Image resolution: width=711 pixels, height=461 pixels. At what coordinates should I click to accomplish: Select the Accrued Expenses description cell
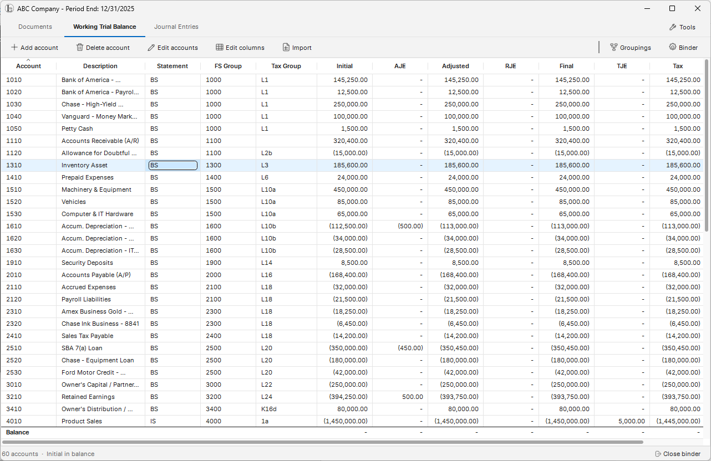tap(100, 287)
